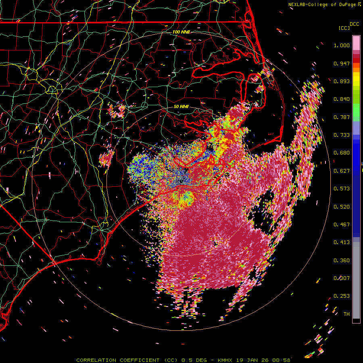Click the Correlation Coefficient KMHX caption text
Viewport: 363px width, 363px height.
pyautogui.click(x=183, y=360)
